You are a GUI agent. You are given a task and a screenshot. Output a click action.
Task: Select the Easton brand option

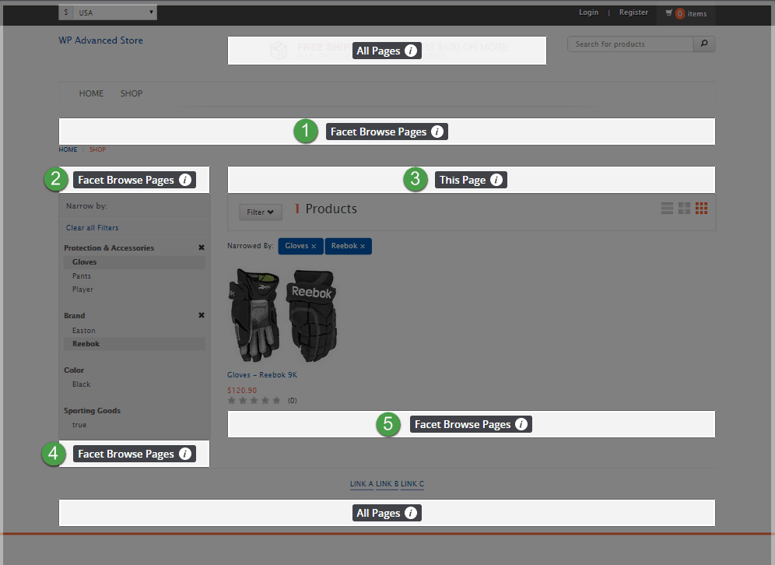pyautogui.click(x=83, y=330)
